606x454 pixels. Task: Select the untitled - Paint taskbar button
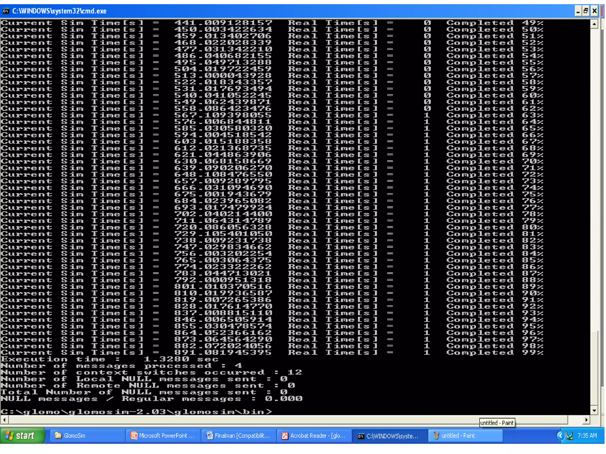[x=465, y=436]
